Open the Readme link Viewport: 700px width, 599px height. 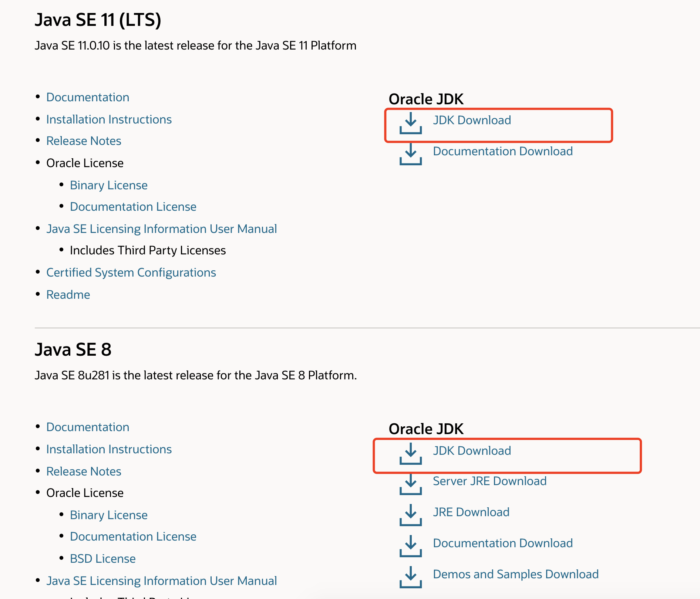pos(68,295)
